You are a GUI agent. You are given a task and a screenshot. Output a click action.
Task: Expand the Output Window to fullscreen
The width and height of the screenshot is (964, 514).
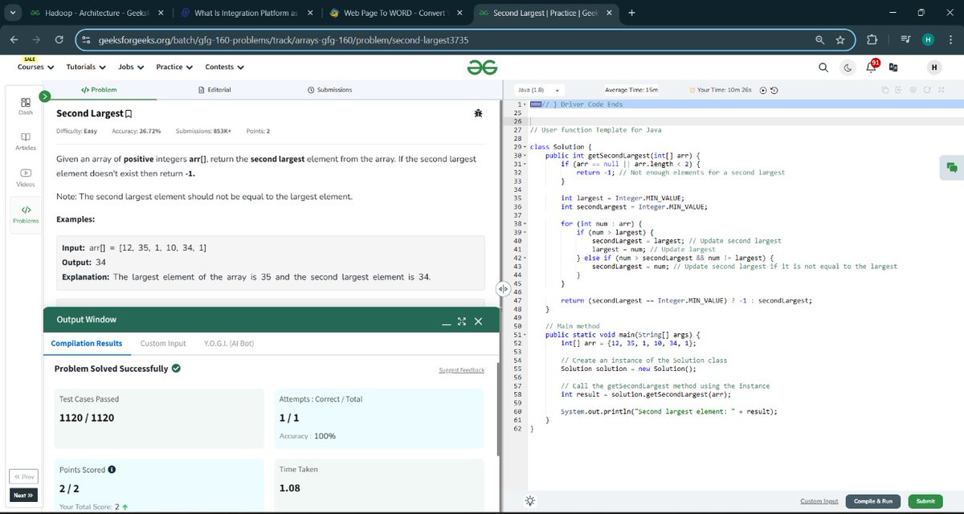461,321
